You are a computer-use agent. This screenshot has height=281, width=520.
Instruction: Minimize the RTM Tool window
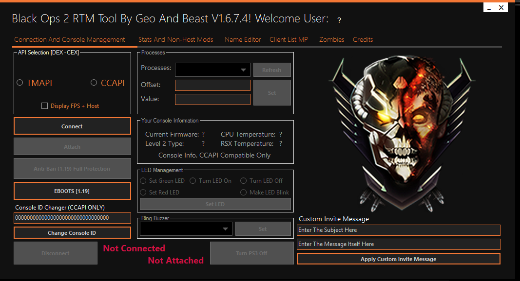pyautogui.click(x=489, y=8)
